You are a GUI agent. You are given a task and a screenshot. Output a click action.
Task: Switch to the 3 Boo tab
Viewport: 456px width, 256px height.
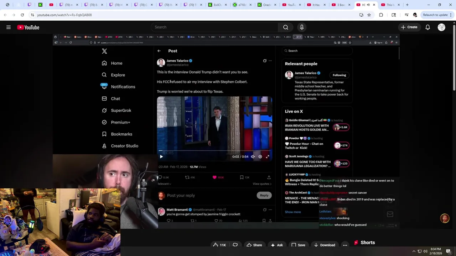341,5
